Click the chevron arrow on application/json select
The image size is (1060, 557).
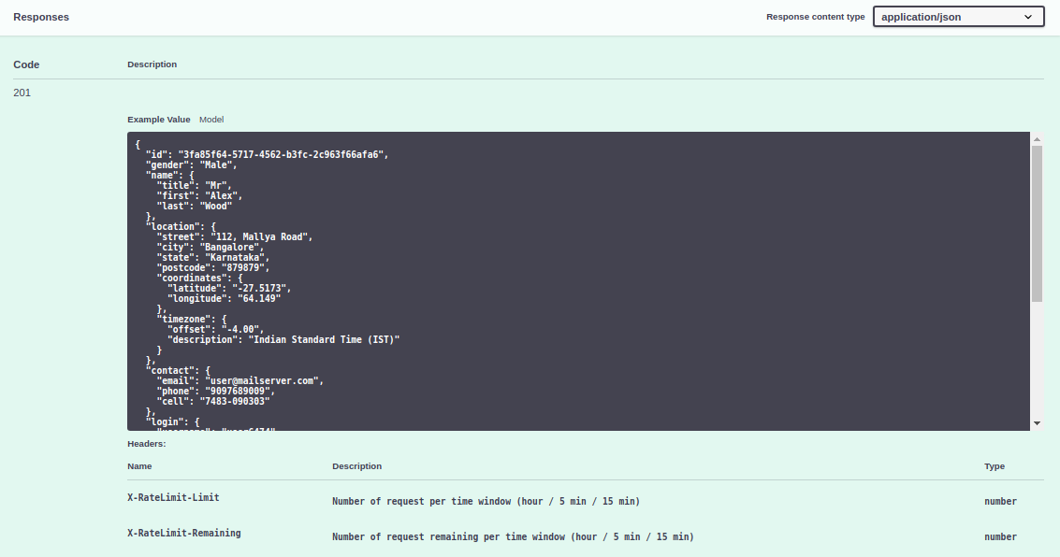click(x=1028, y=17)
